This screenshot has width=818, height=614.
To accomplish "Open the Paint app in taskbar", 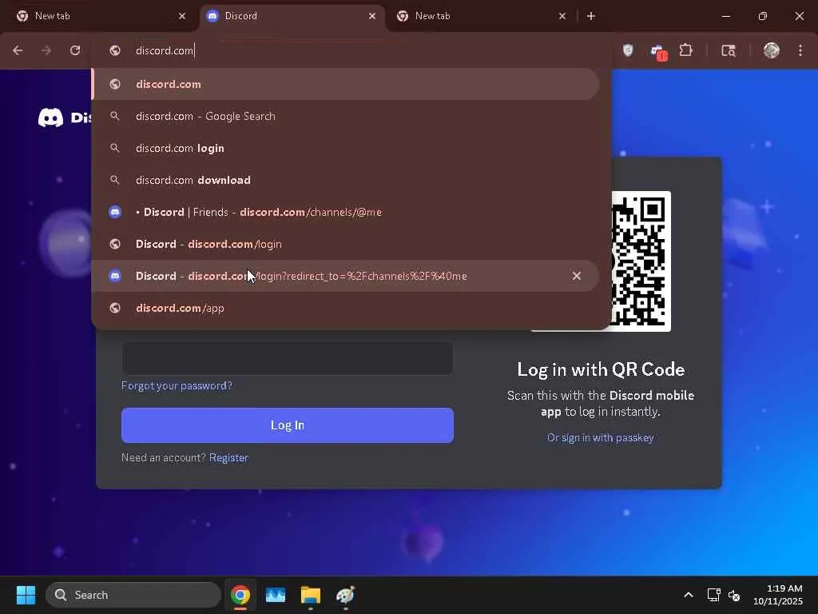I will click(345, 595).
